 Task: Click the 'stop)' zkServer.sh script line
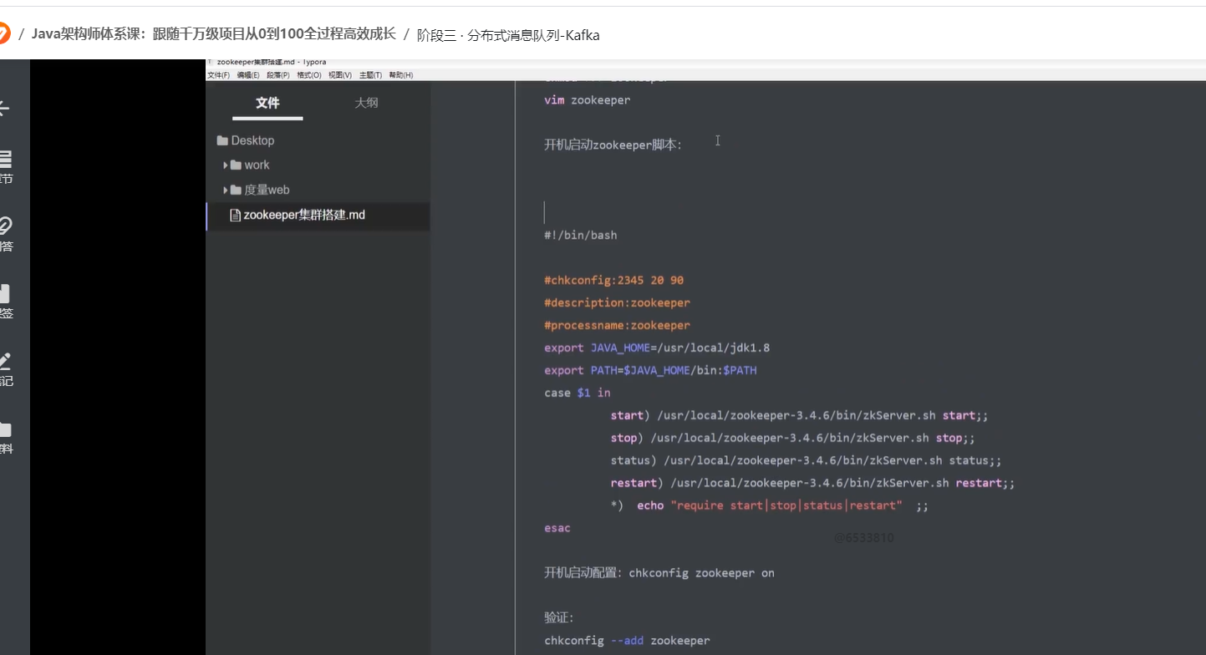click(x=793, y=439)
